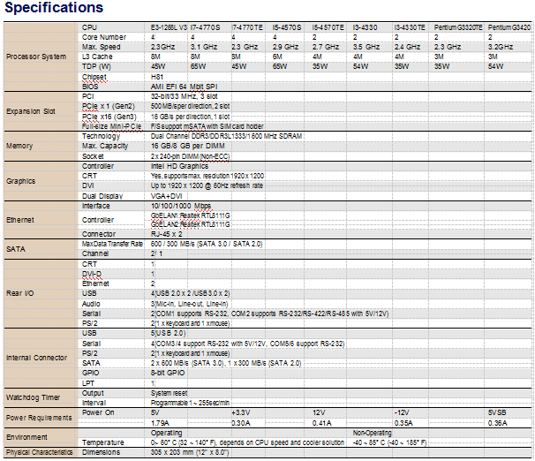Select the "Rear I/O" category cell

click(19, 293)
